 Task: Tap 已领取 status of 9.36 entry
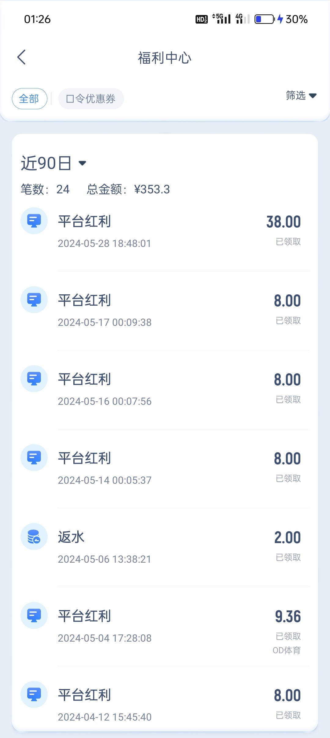(288, 636)
